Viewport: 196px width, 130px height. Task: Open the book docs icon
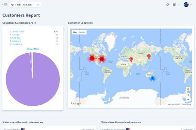tap(174, 5)
